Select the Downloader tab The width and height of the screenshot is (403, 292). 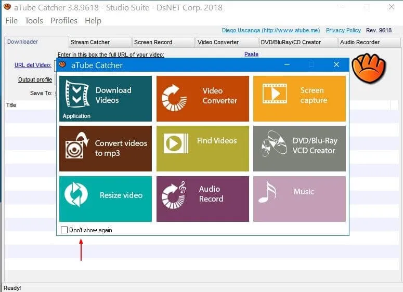click(x=36, y=42)
